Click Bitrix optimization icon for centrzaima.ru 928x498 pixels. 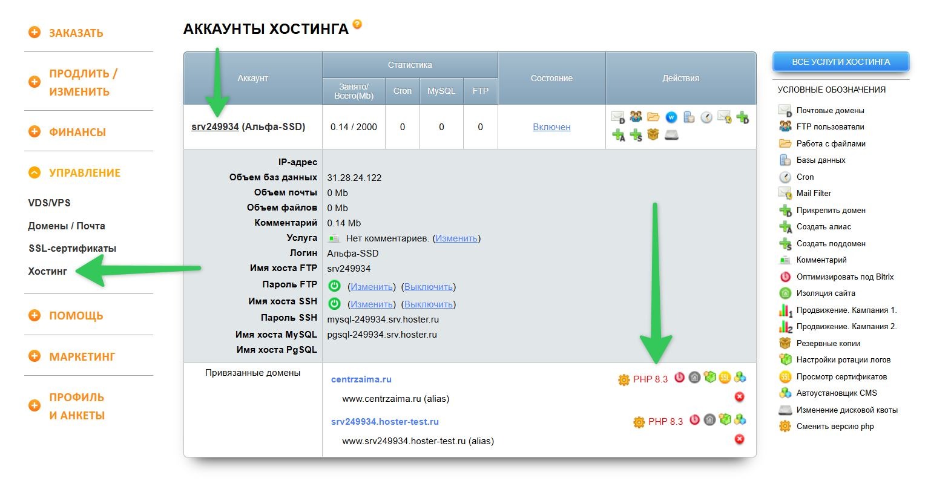click(x=680, y=378)
